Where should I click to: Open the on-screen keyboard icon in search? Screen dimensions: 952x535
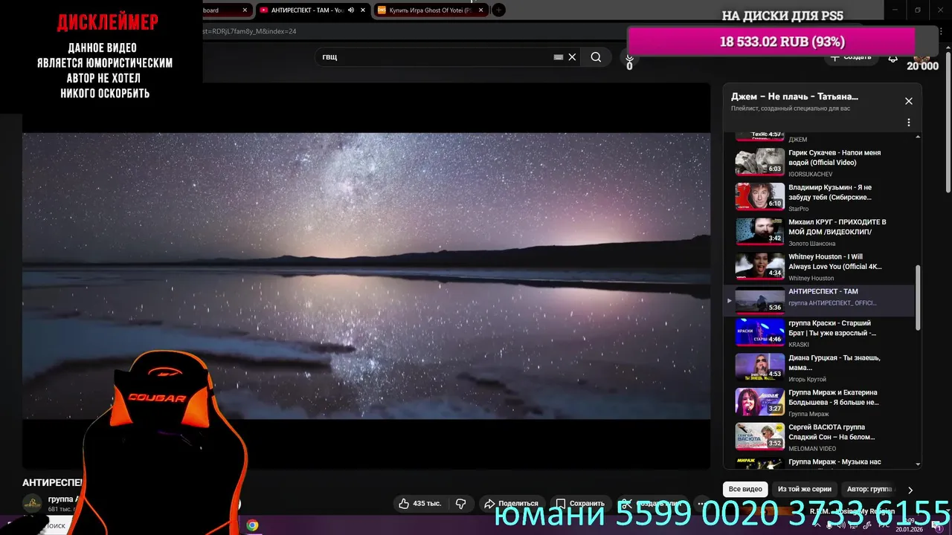[x=559, y=57]
